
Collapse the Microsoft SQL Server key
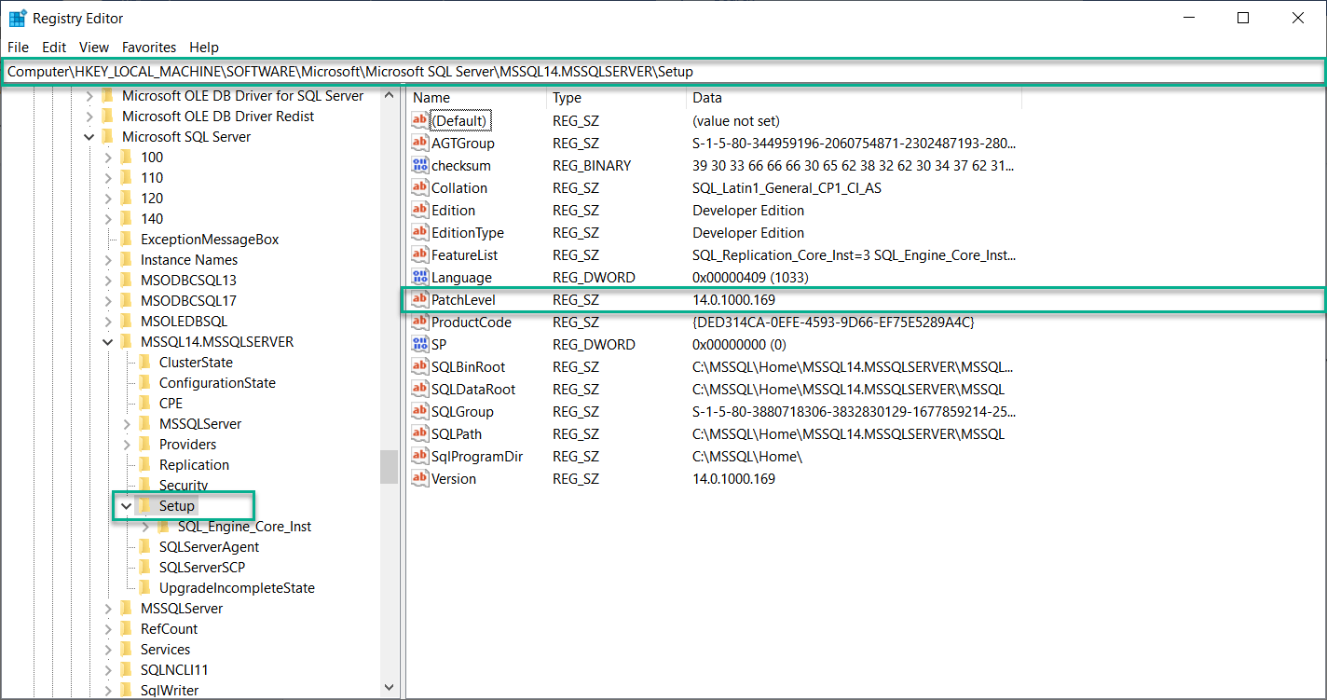[x=89, y=136]
